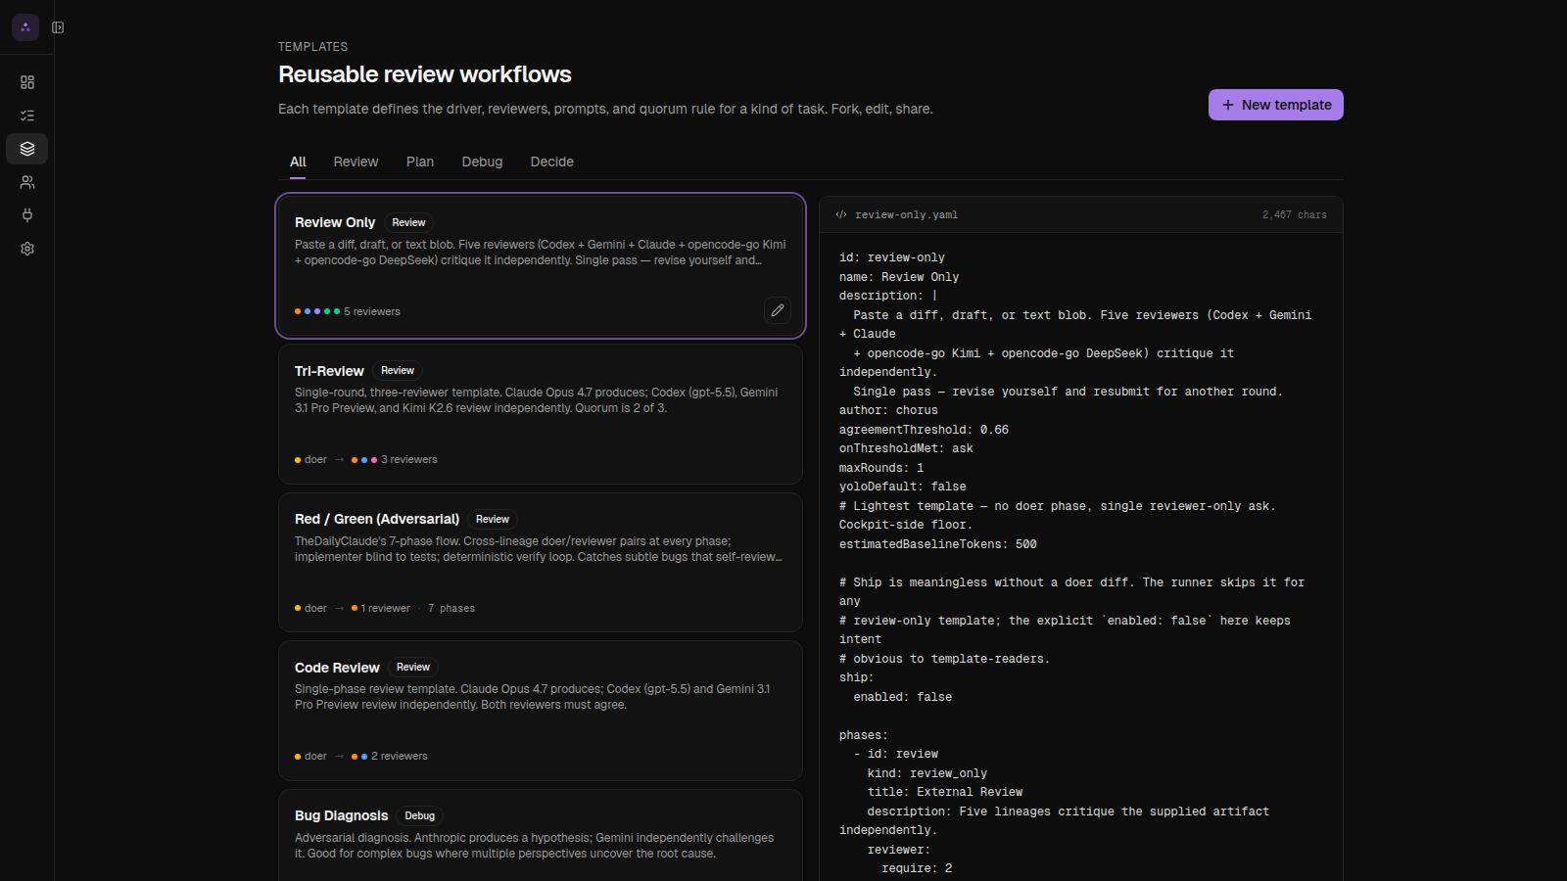This screenshot has width=1567, height=881.
Task: Click the "7 phases" label
Action: pos(451,608)
